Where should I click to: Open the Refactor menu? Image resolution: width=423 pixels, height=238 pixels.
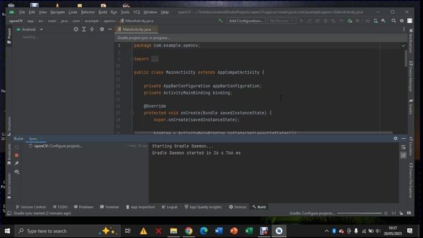pos(88,12)
